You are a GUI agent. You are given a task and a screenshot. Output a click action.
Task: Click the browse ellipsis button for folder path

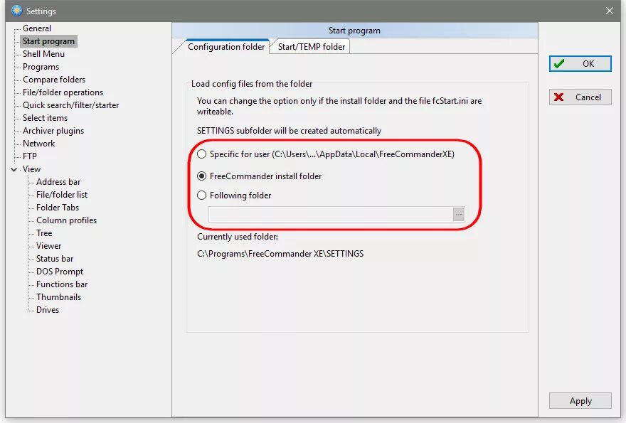[x=459, y=214]
